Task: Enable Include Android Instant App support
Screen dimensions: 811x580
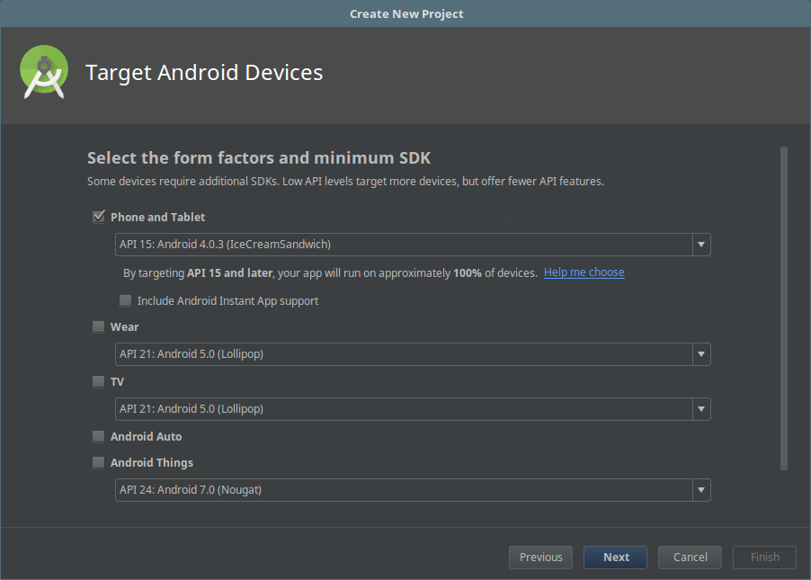Action: 126,300
